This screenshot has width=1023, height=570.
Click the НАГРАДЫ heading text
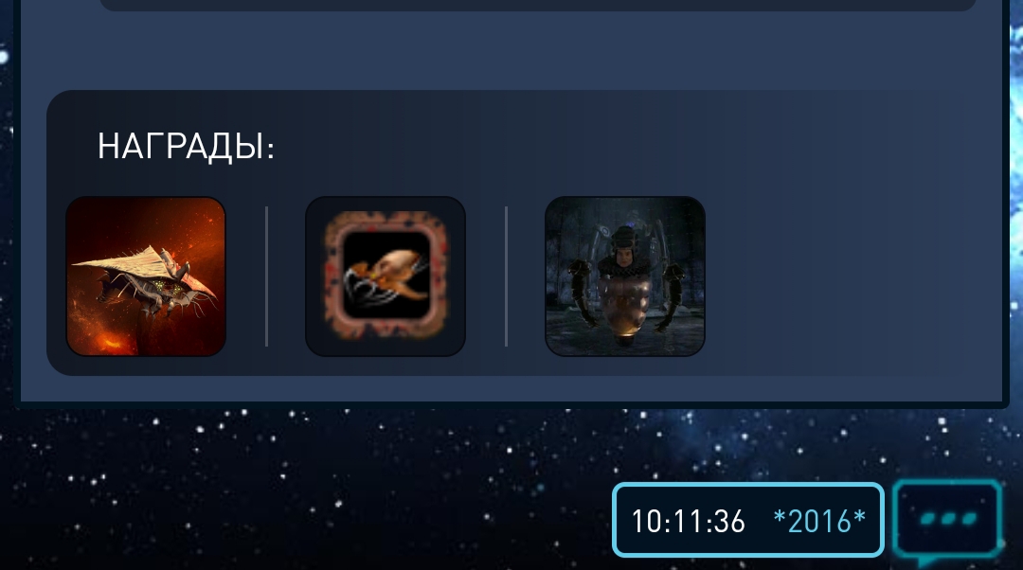186,146
